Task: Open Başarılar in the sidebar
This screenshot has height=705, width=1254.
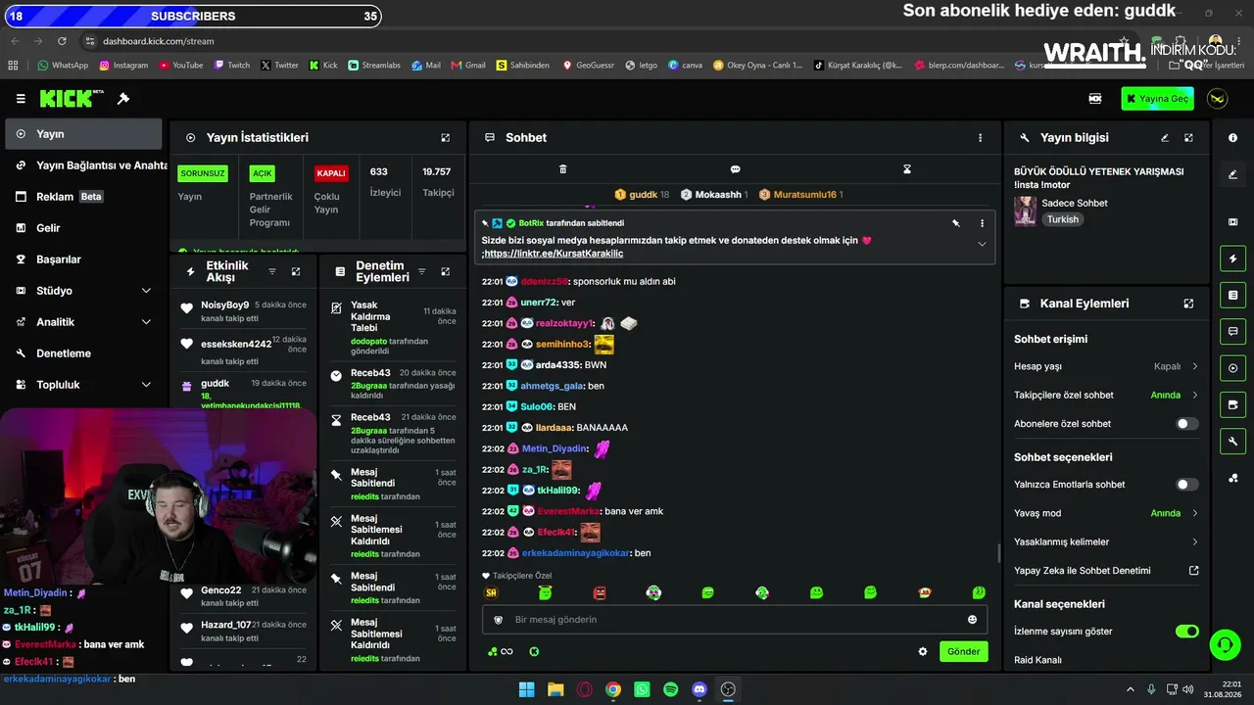Action: coord(83,259)
